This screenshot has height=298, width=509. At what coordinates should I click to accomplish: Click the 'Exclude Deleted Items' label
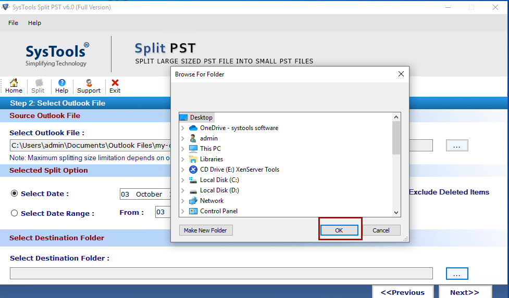point(449,192)
